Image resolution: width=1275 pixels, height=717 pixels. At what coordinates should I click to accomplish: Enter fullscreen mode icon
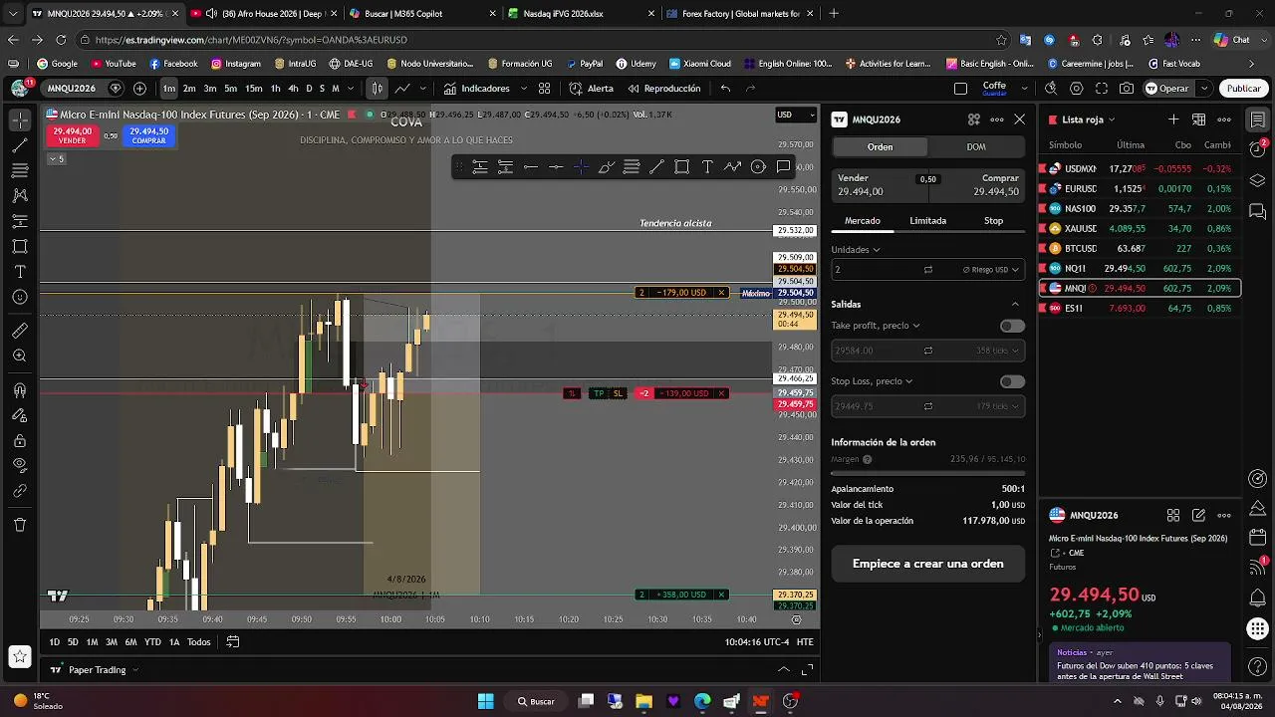[1101, 89]
